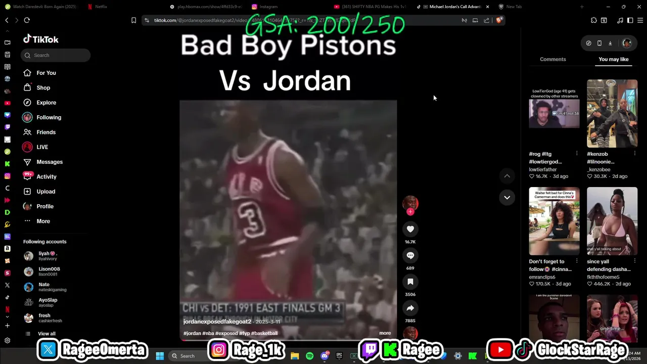Switch to Watch Daredevil browser tab
Viewport: 647px width, 364px height.
click(41, 7)
